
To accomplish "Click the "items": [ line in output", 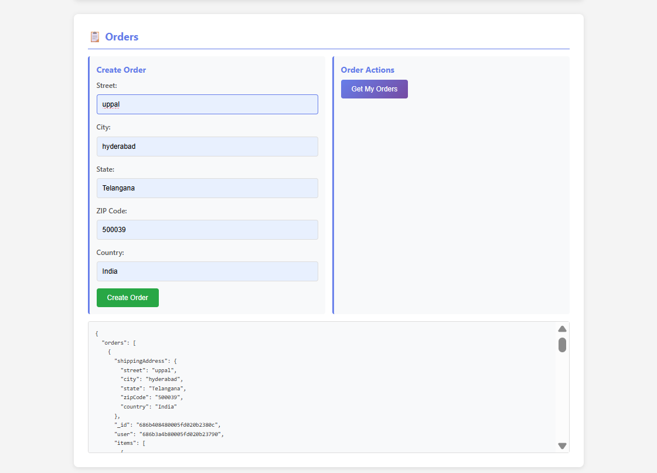I will click(130, 443).
